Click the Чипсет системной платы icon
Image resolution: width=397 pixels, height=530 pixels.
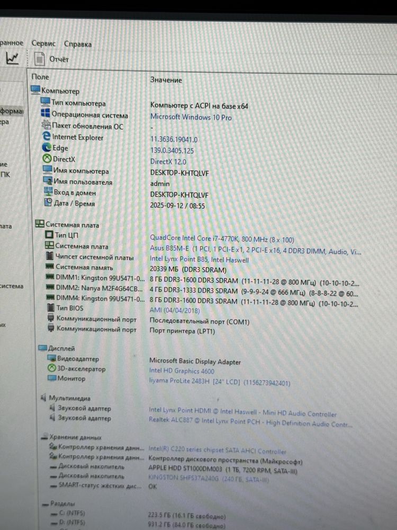tap(50, 256)
